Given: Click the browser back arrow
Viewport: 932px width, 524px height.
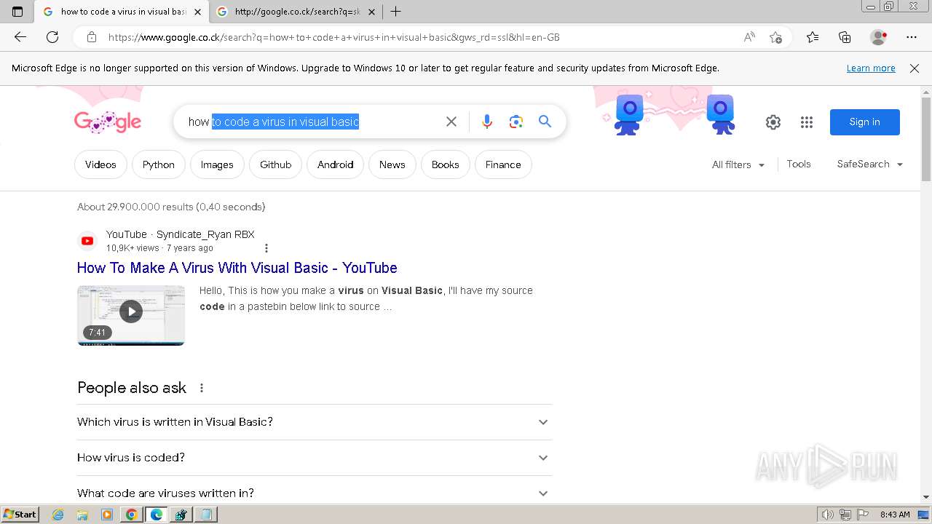Looking at the screenshot, I should [x=20, y=37].
